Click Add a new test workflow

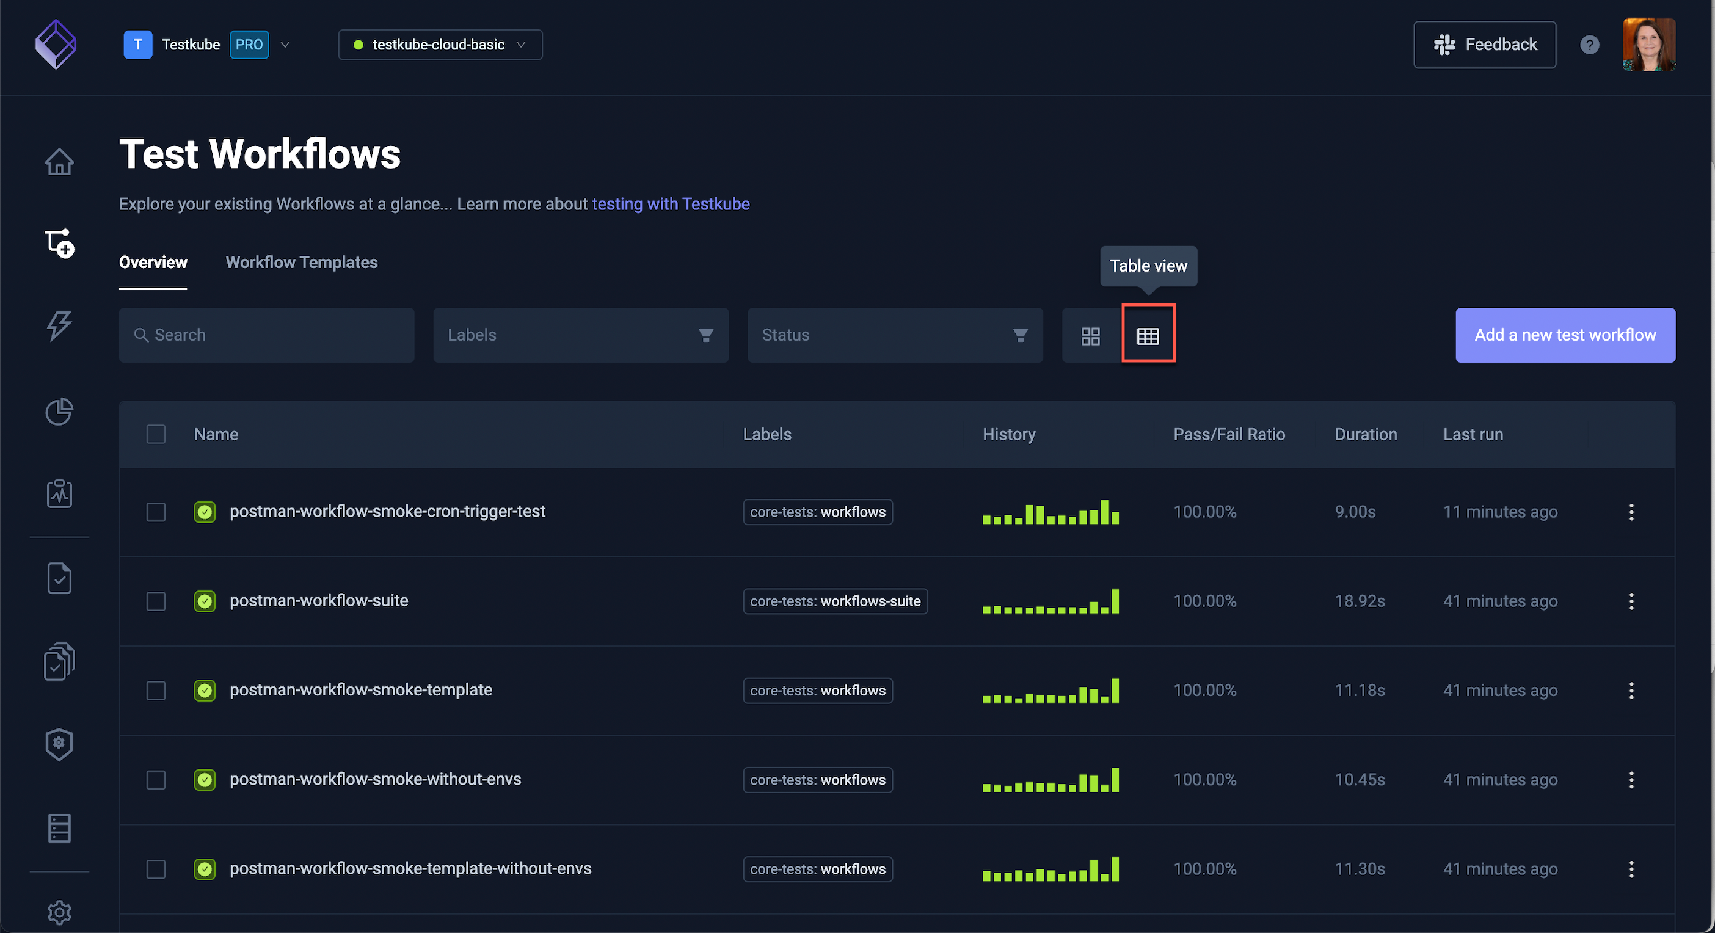[1565, 335]
